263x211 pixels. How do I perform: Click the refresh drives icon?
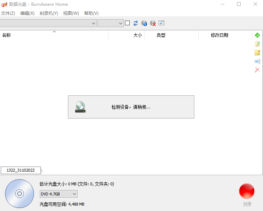[x=135, y=23]
